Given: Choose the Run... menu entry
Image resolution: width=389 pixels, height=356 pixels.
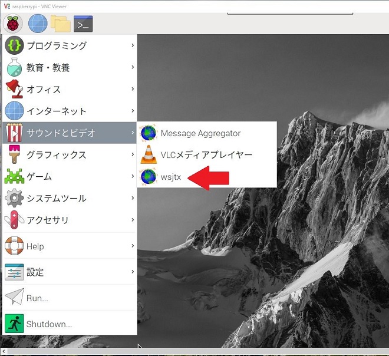Looking at the screenshot, I should (x=70, y=298).
